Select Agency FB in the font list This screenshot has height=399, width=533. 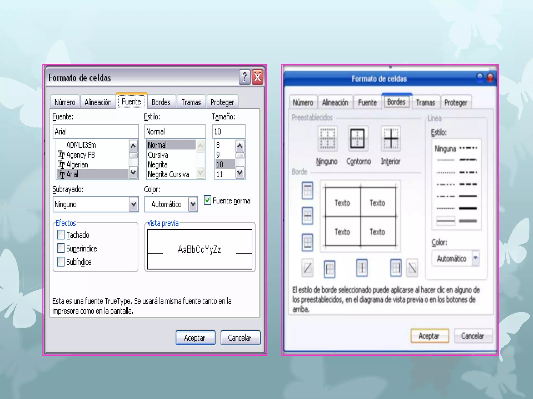coord(93,155)
